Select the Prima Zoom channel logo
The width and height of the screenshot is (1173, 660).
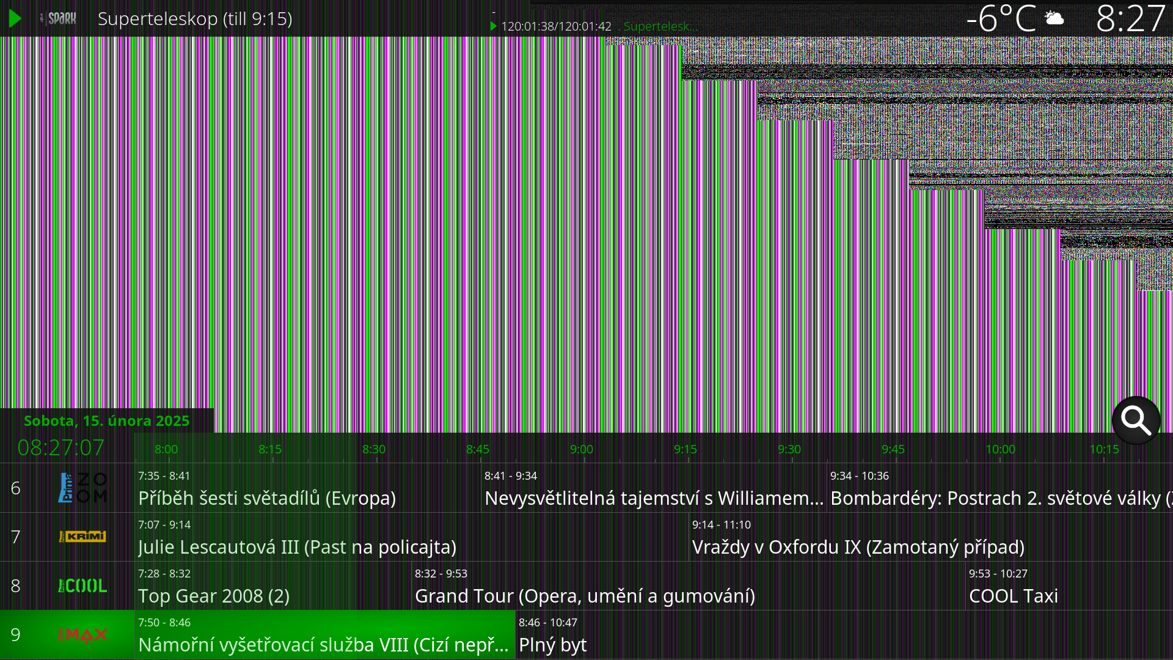(82, 488)
